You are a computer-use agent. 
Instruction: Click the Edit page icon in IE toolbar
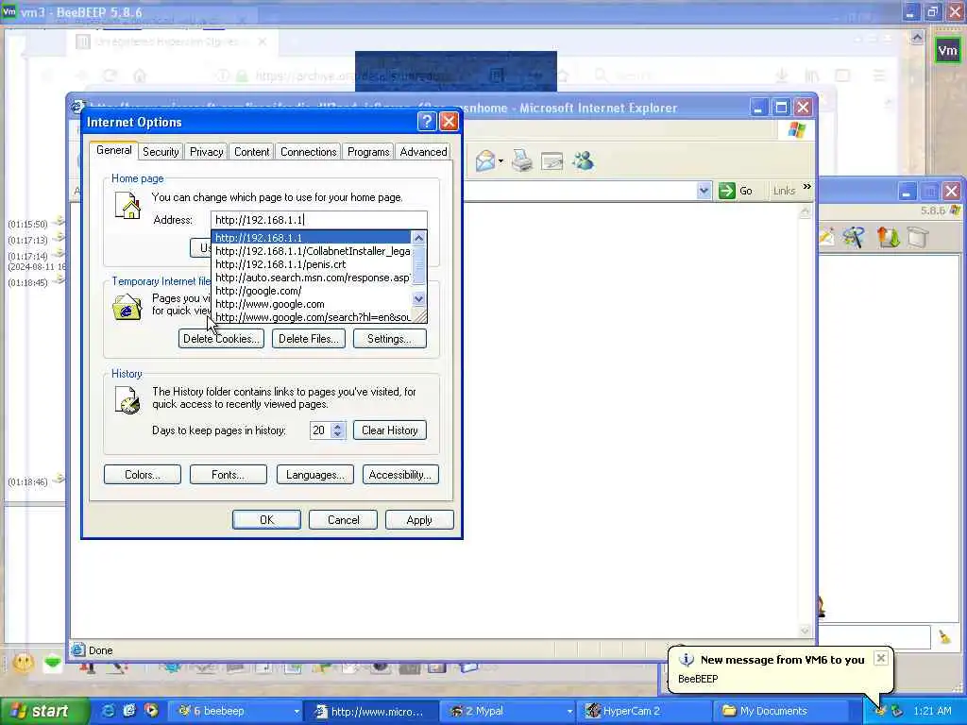click(551, 161)
